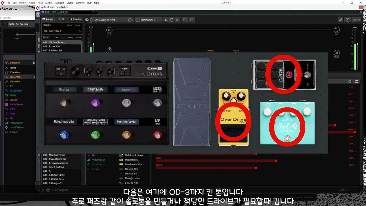Click the Modulation category icon

click(7, 91)
